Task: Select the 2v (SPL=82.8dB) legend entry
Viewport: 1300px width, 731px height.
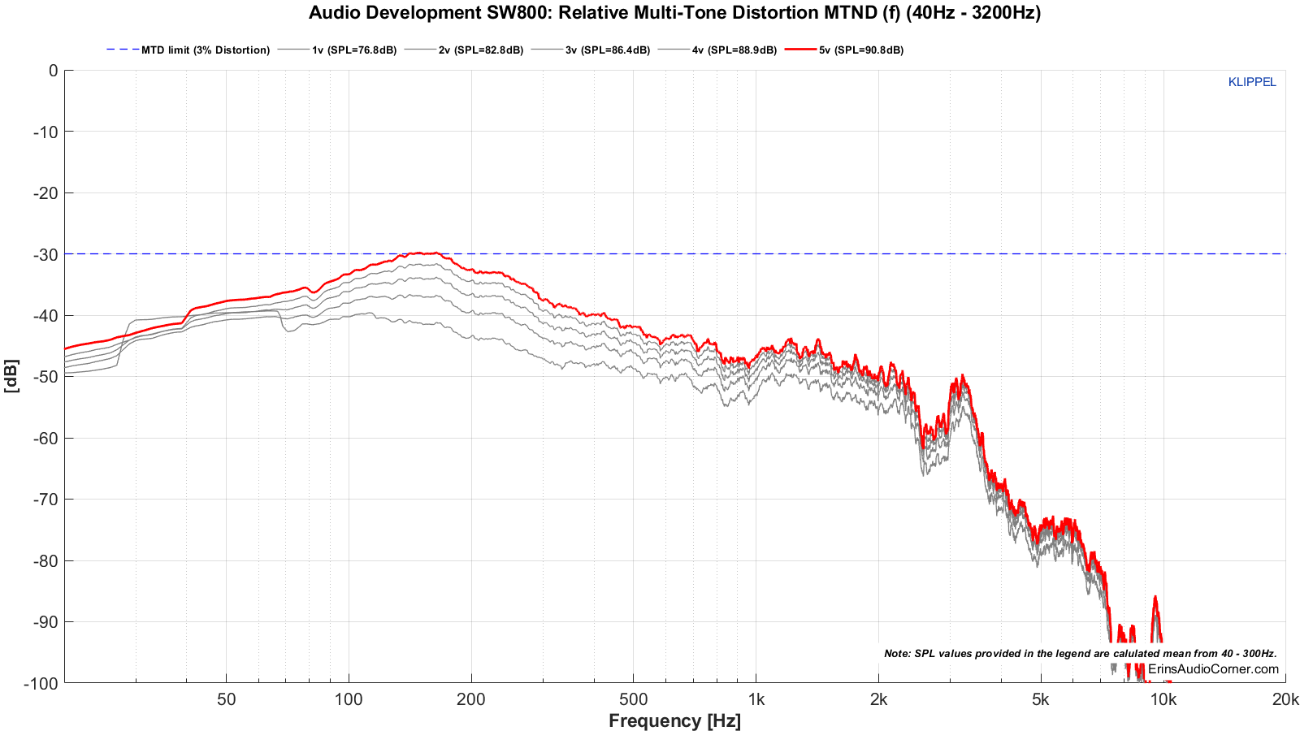Action: [464, 50]
